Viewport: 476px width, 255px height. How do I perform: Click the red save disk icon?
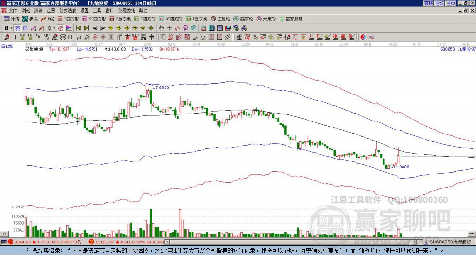[228, 28]
